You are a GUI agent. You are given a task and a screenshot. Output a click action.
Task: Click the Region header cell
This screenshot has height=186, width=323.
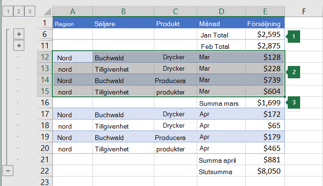pos(72,23)
